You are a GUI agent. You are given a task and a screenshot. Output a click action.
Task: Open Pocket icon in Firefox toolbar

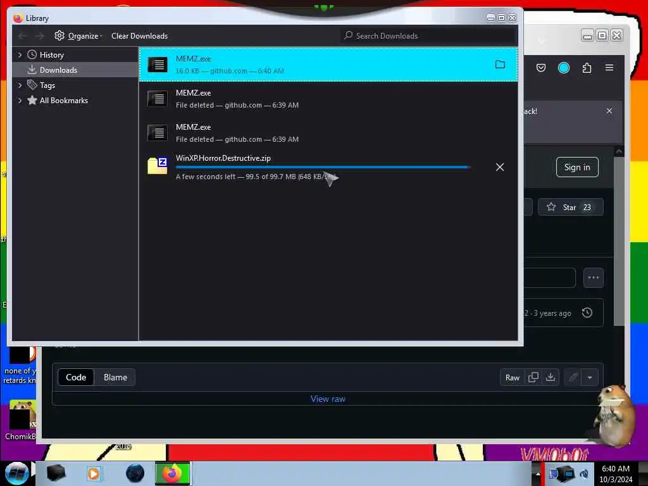pyautogui.click(x=541, y=68)
